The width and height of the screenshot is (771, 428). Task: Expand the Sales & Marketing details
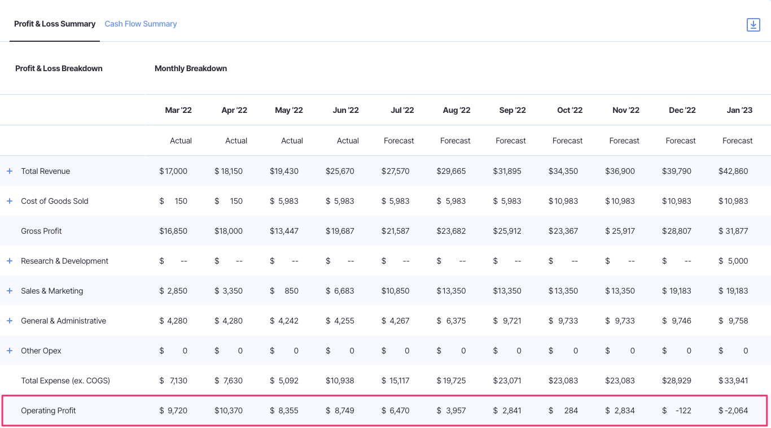coord(9,291)
